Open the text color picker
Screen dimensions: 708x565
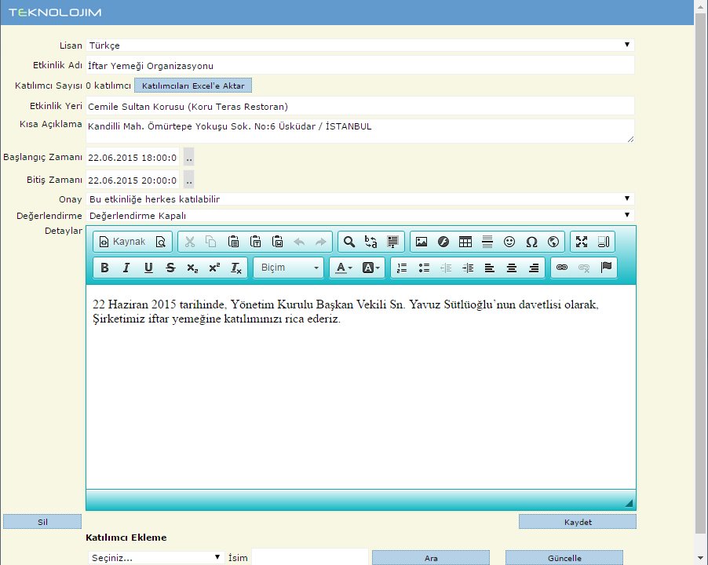(343, 268)
